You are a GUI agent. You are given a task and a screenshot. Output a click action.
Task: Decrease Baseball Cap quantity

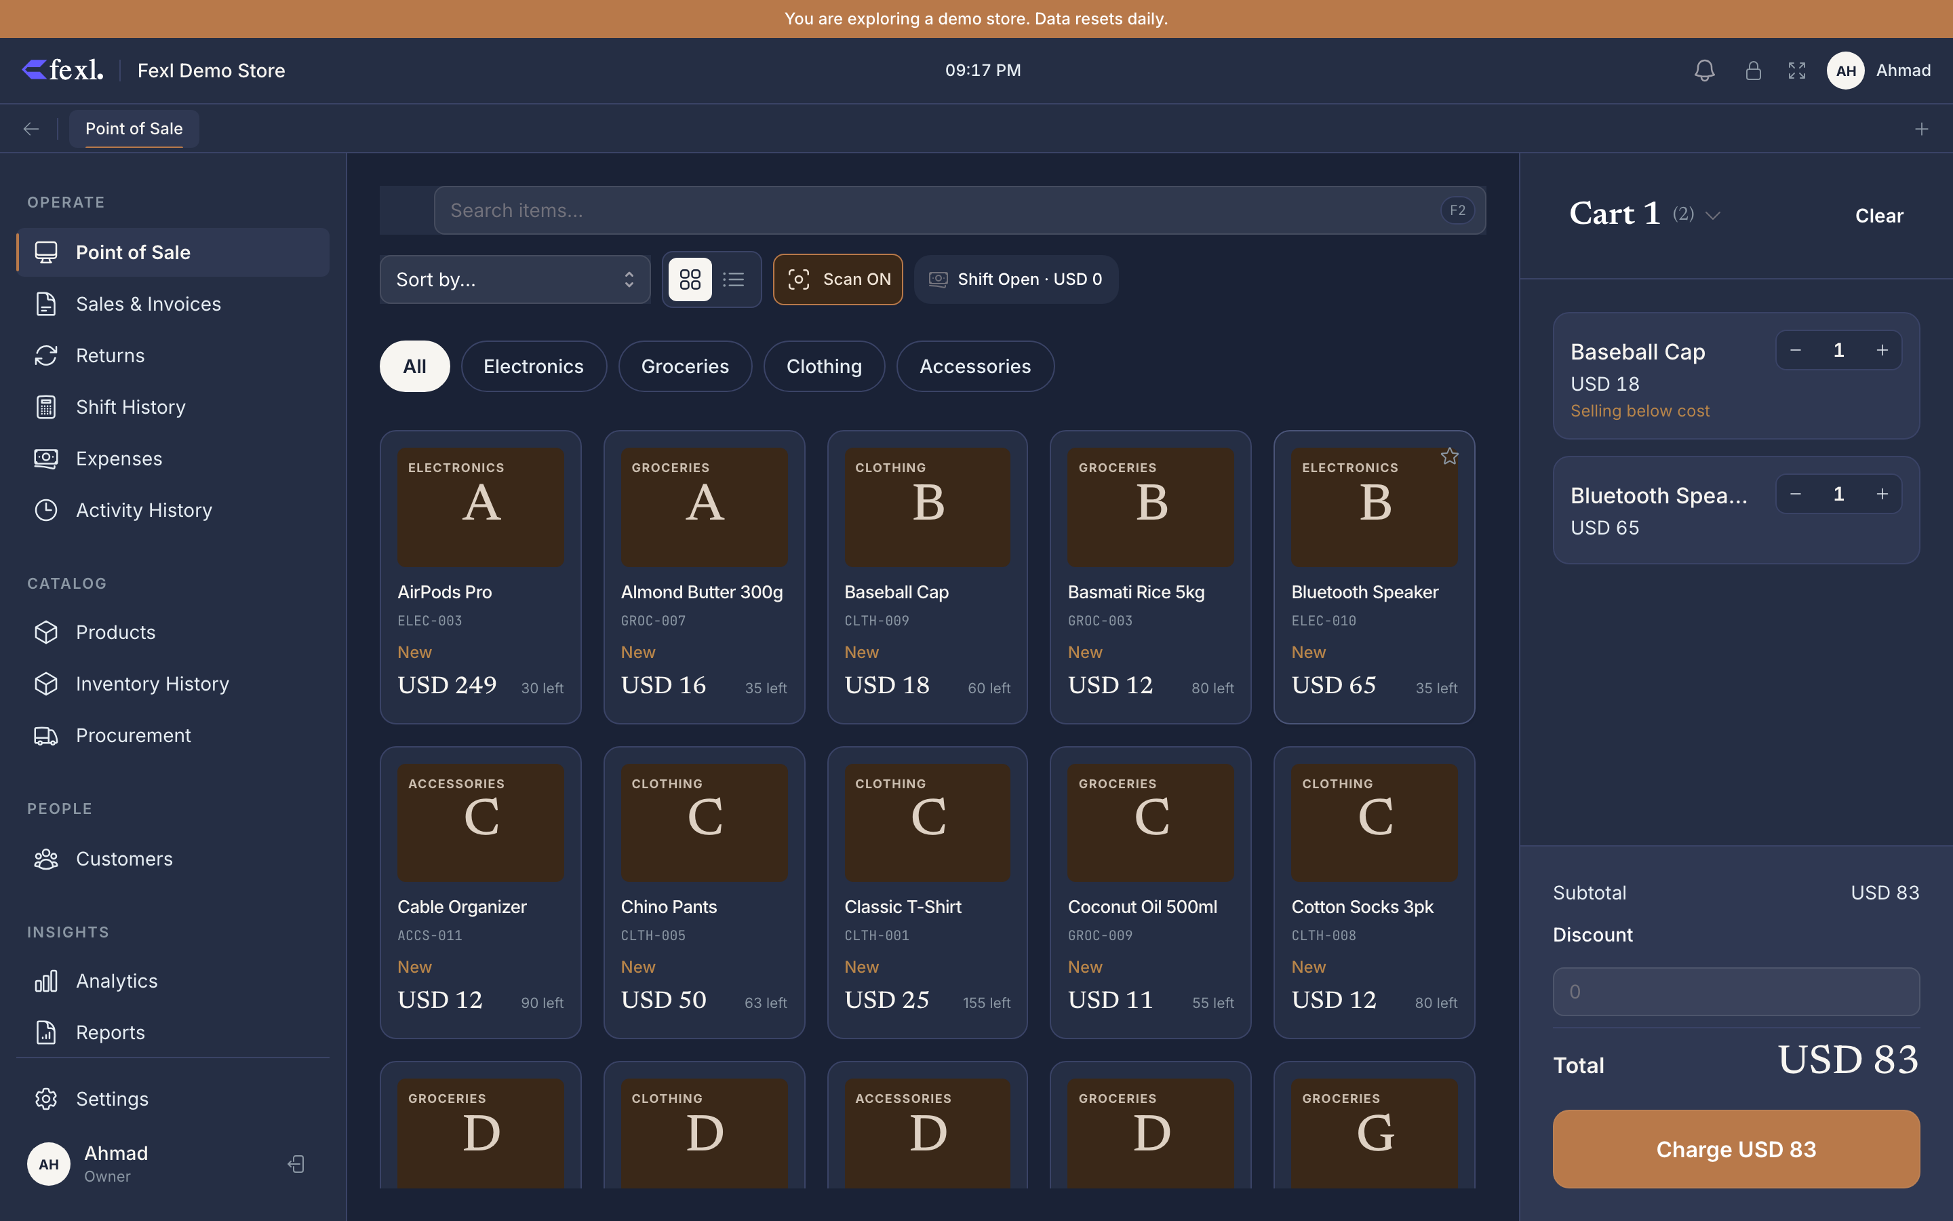[1796, 351]
